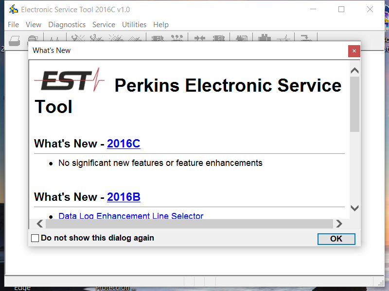
Task: Click 'Perkins Electronic Service' heading text
Action: (228, 85)
